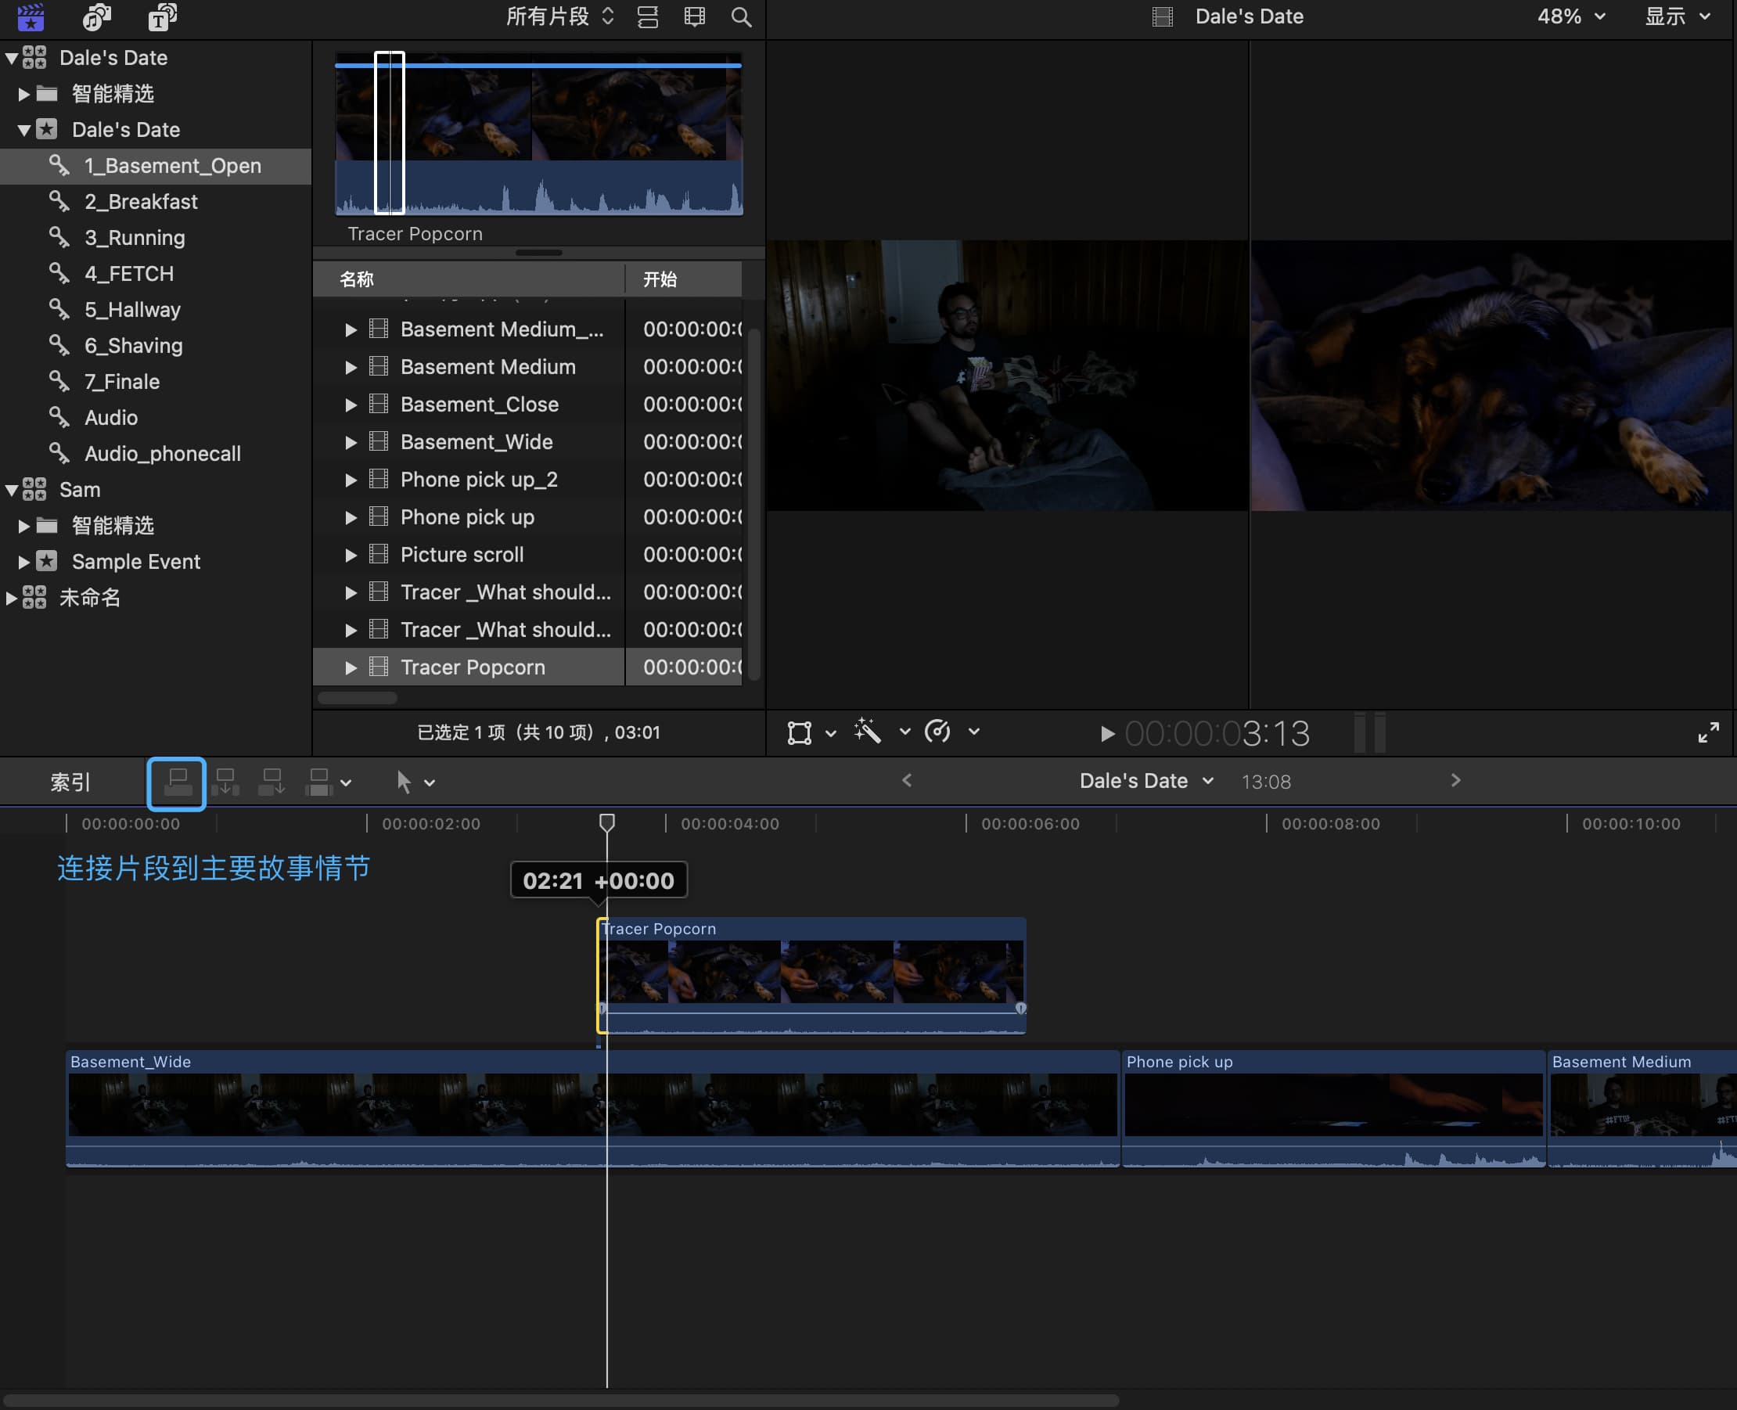Image resolution: width=1737 pixels, height=1410 pixels.
Task: Select the Phone pick up timeline clip
Action: pos(1333,1109)
